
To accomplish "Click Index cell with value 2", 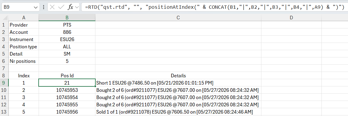I will [24, 90].
